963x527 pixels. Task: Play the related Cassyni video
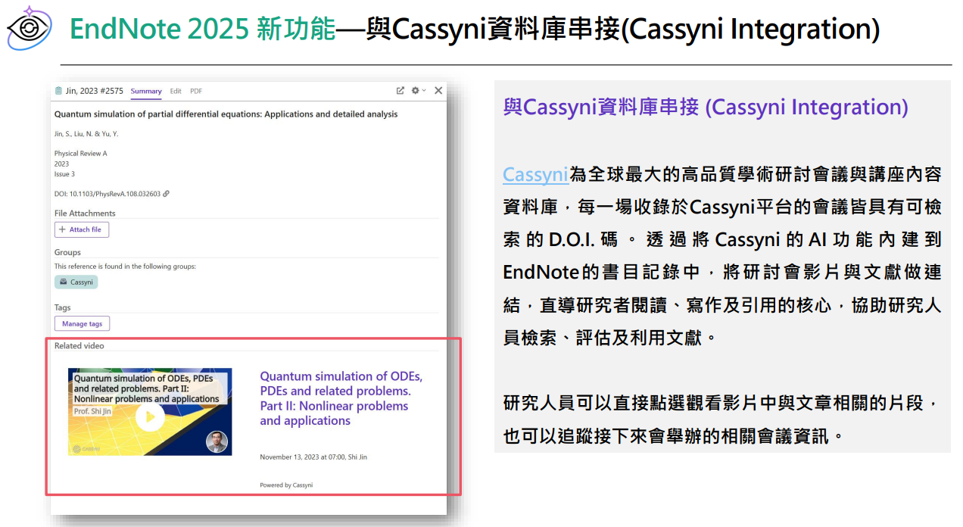coord(148,416)
